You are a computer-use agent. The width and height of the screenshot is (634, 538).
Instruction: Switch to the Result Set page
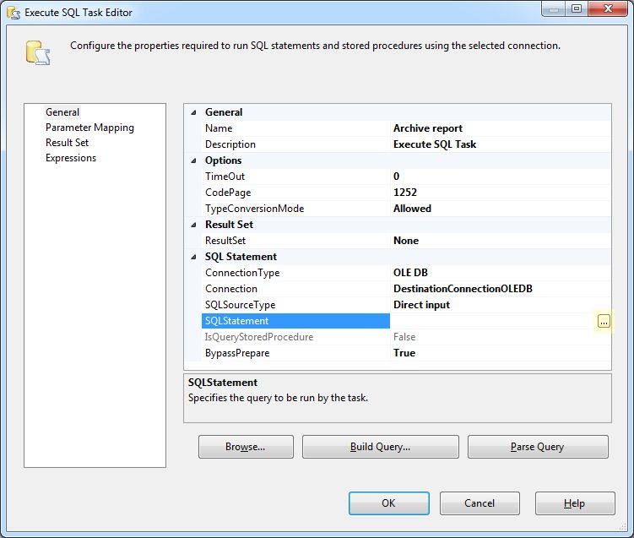[x=67, y=143]
